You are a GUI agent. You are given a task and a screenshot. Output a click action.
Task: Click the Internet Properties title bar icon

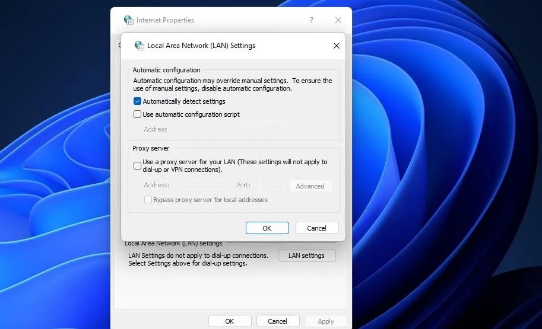point(129,20)
